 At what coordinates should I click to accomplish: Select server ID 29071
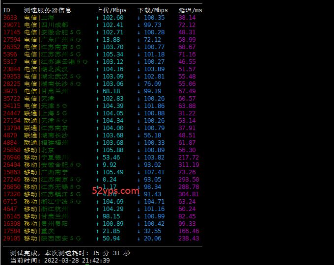click(12, 25)
